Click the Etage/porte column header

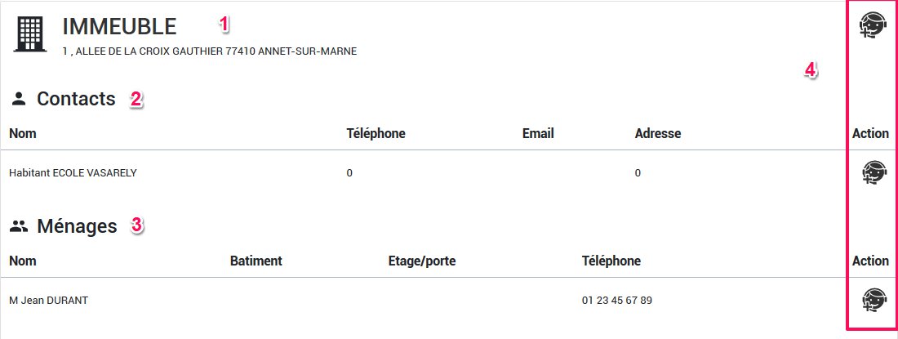(x=422, y=261)
